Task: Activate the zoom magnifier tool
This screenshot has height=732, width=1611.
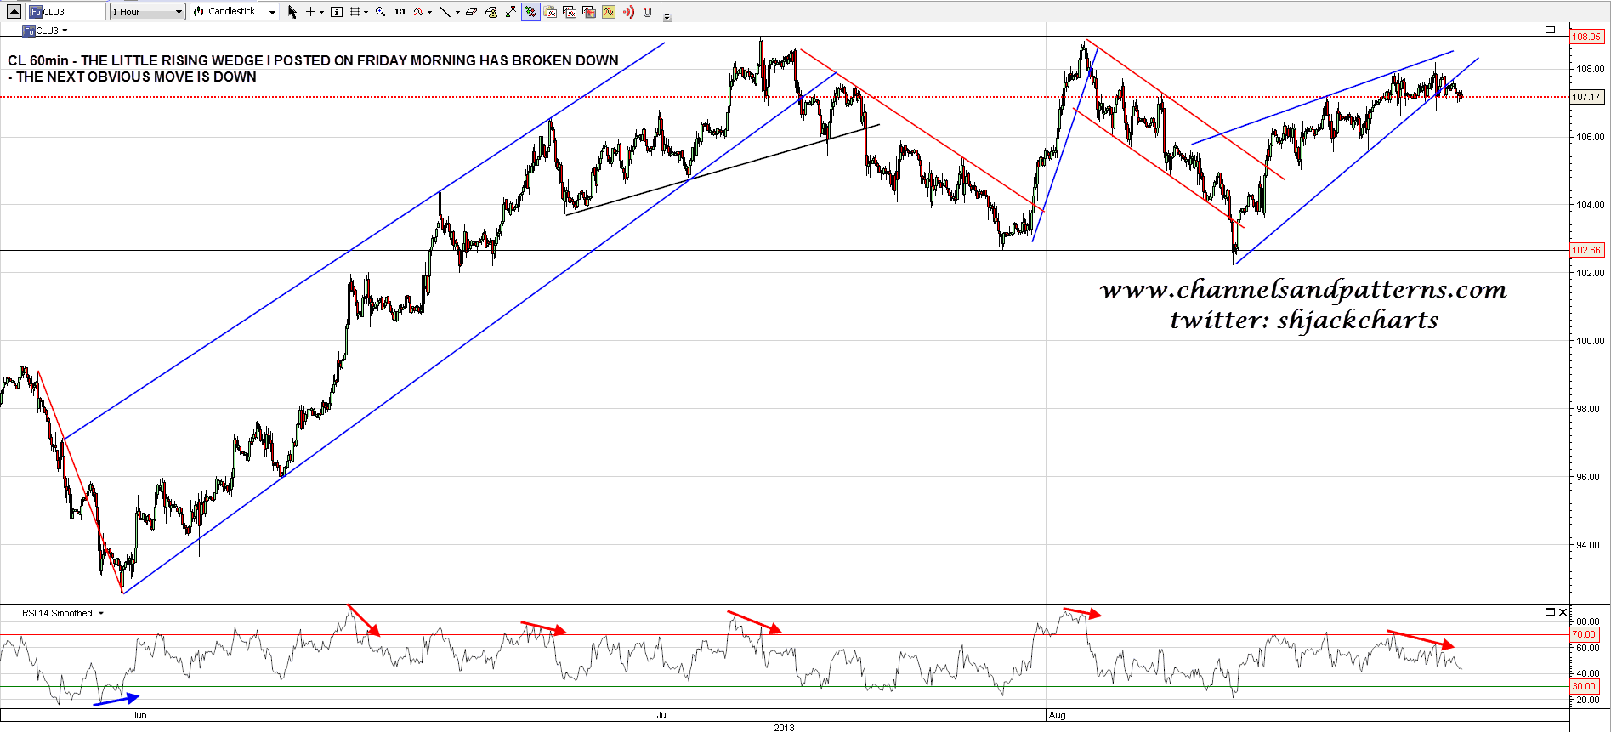Action: point(380,12)
